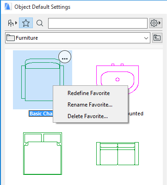Image resolution: width=167 pixels, height=185 pixels.
Task: Select the double bed favorite thumbnail
Action: tap(43, 154)
